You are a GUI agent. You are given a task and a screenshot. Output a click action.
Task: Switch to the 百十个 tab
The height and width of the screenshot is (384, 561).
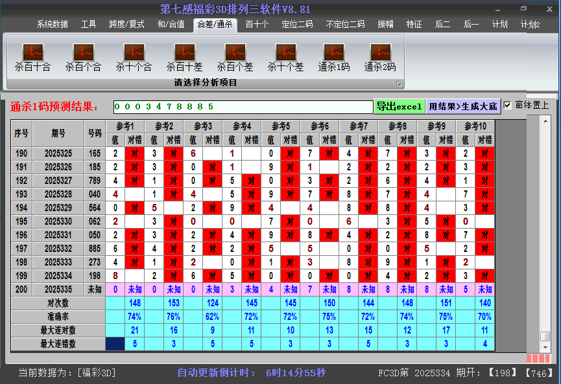click(257, 25)
